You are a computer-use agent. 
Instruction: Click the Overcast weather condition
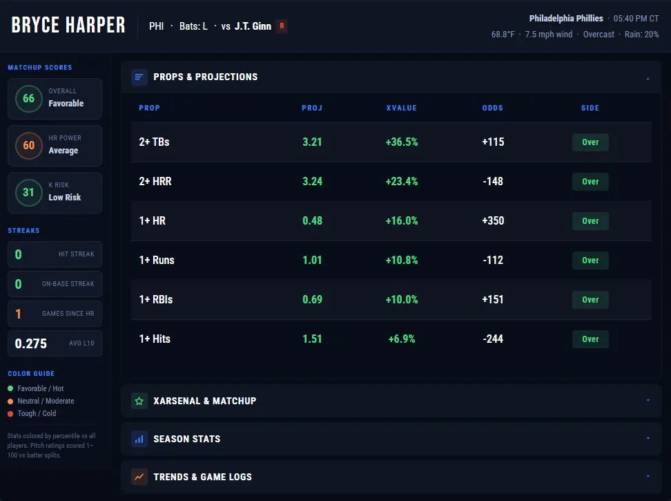click(x=599, y=35)
